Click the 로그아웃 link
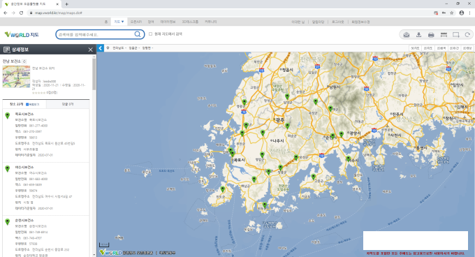 [338, 22]
